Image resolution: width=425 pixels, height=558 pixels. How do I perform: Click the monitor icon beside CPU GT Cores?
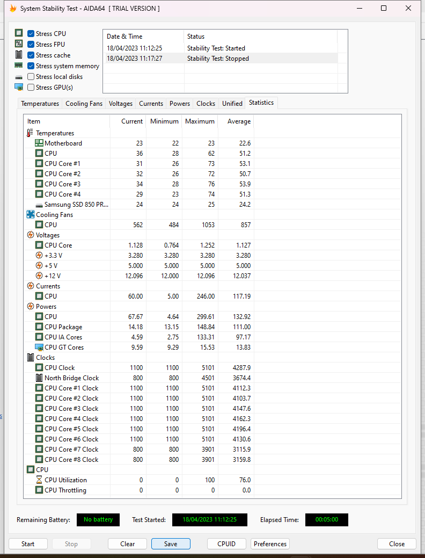point(39,347)
